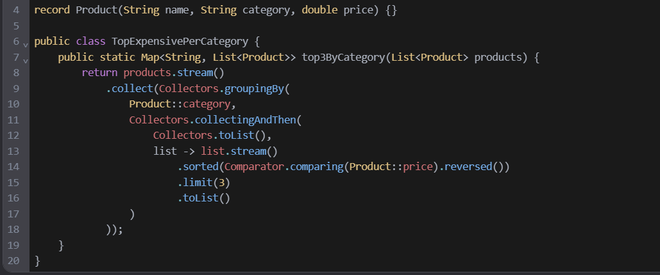This screenshot has height=275, width=660.
Task: Click the 'reversed' method call
Action: [x=468, y=167]
